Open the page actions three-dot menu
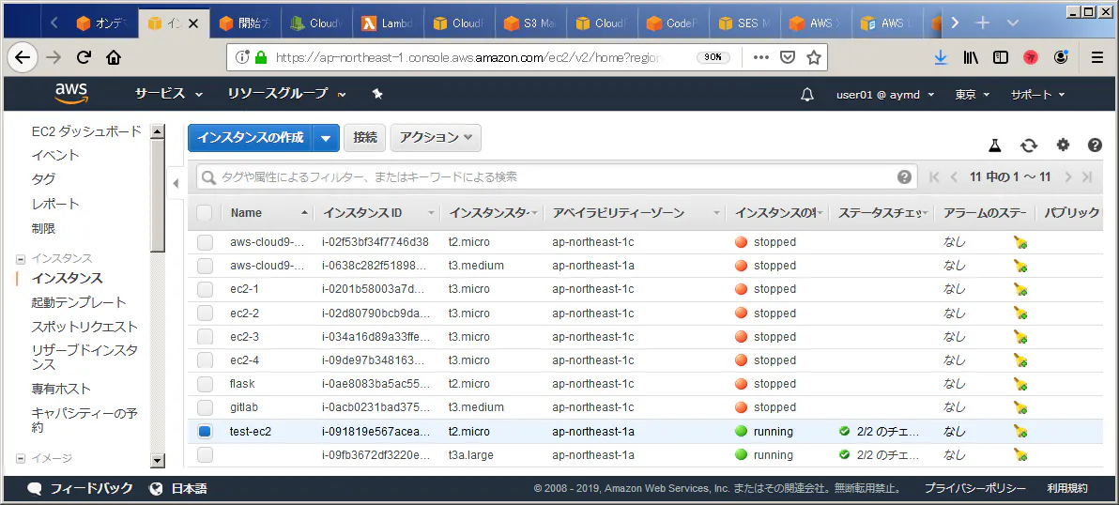1119x505 pixels. point(761,58)
